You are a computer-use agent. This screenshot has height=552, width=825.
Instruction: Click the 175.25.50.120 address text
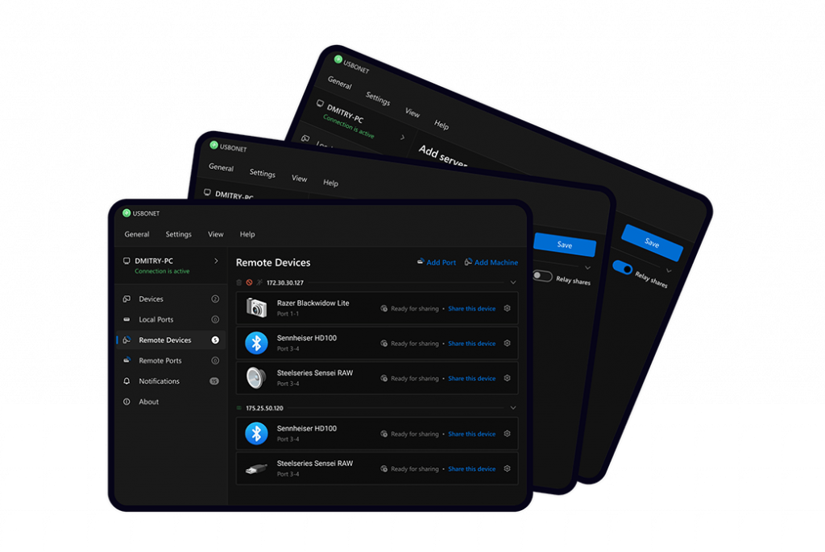[x=264, y=408]
